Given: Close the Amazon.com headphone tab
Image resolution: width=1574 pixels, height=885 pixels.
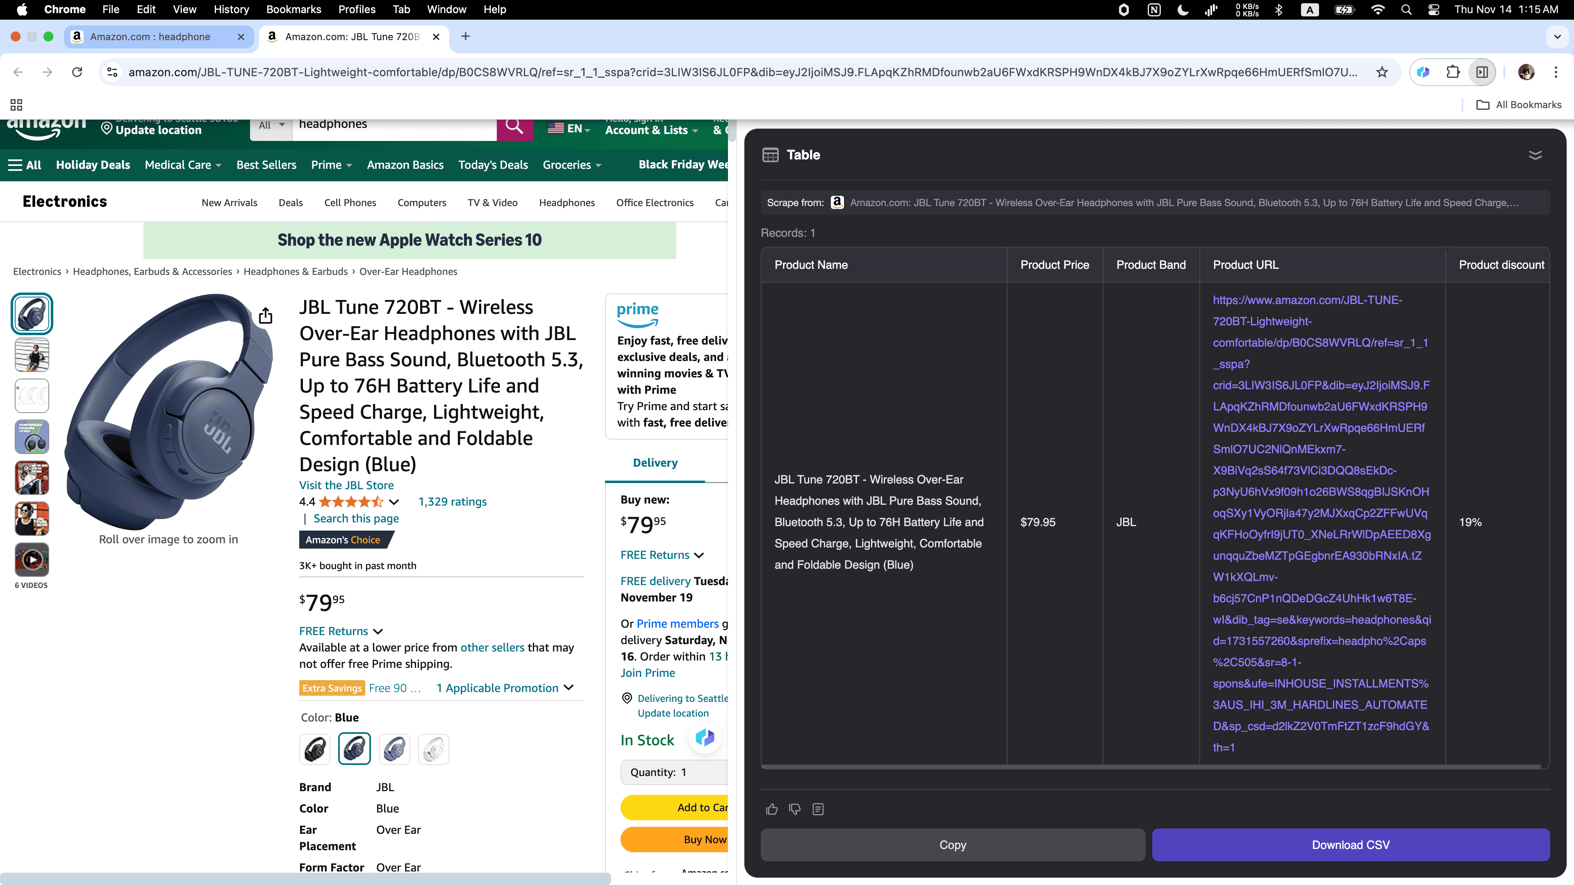Looking at the screenshot, I should coord(241,36).
